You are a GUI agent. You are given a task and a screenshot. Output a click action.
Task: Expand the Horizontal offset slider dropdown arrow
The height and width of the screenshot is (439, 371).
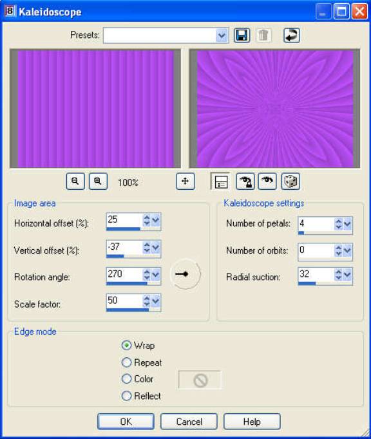tap(155, 220)
